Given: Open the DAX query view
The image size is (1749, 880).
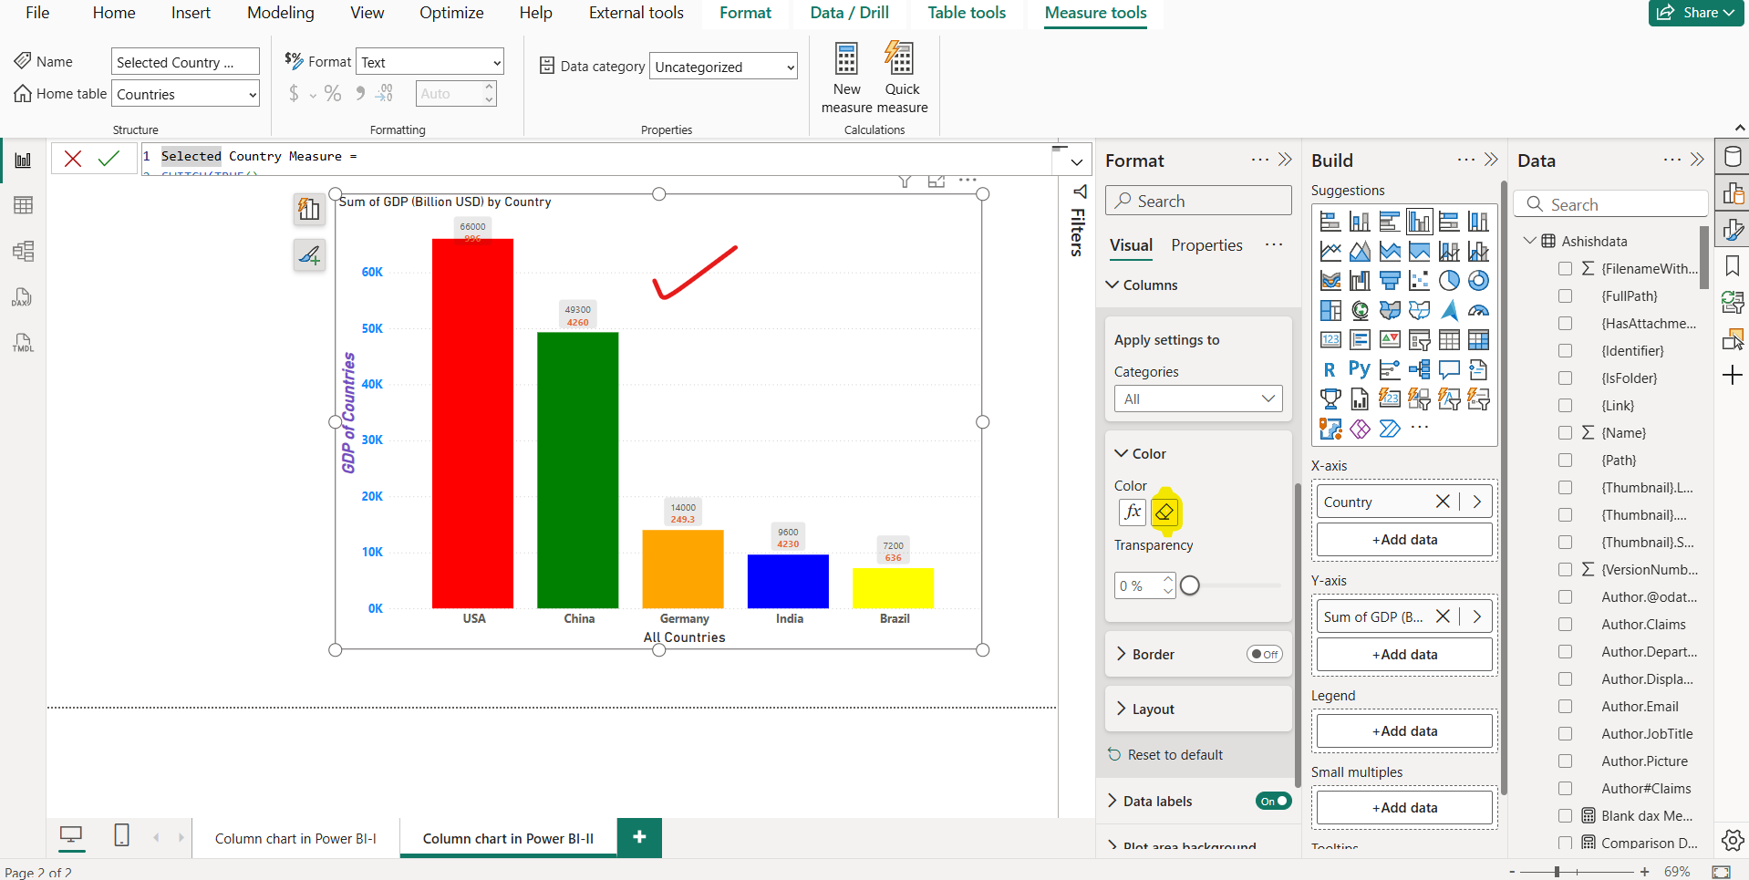Looking at the screenshot, I should 23,297.
